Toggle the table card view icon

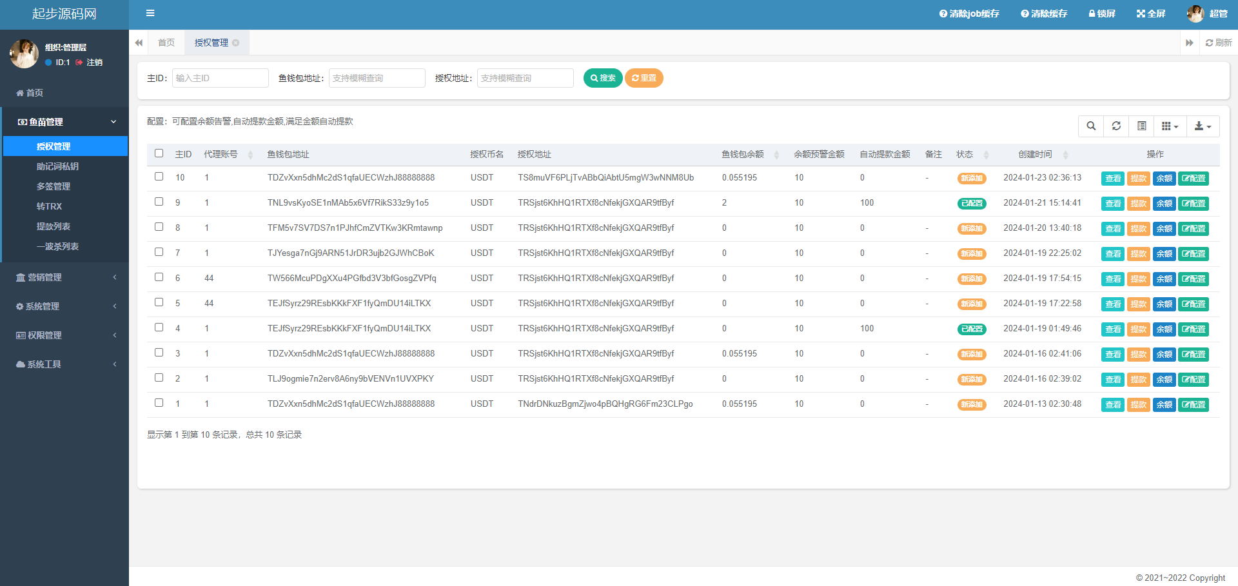1141,126
